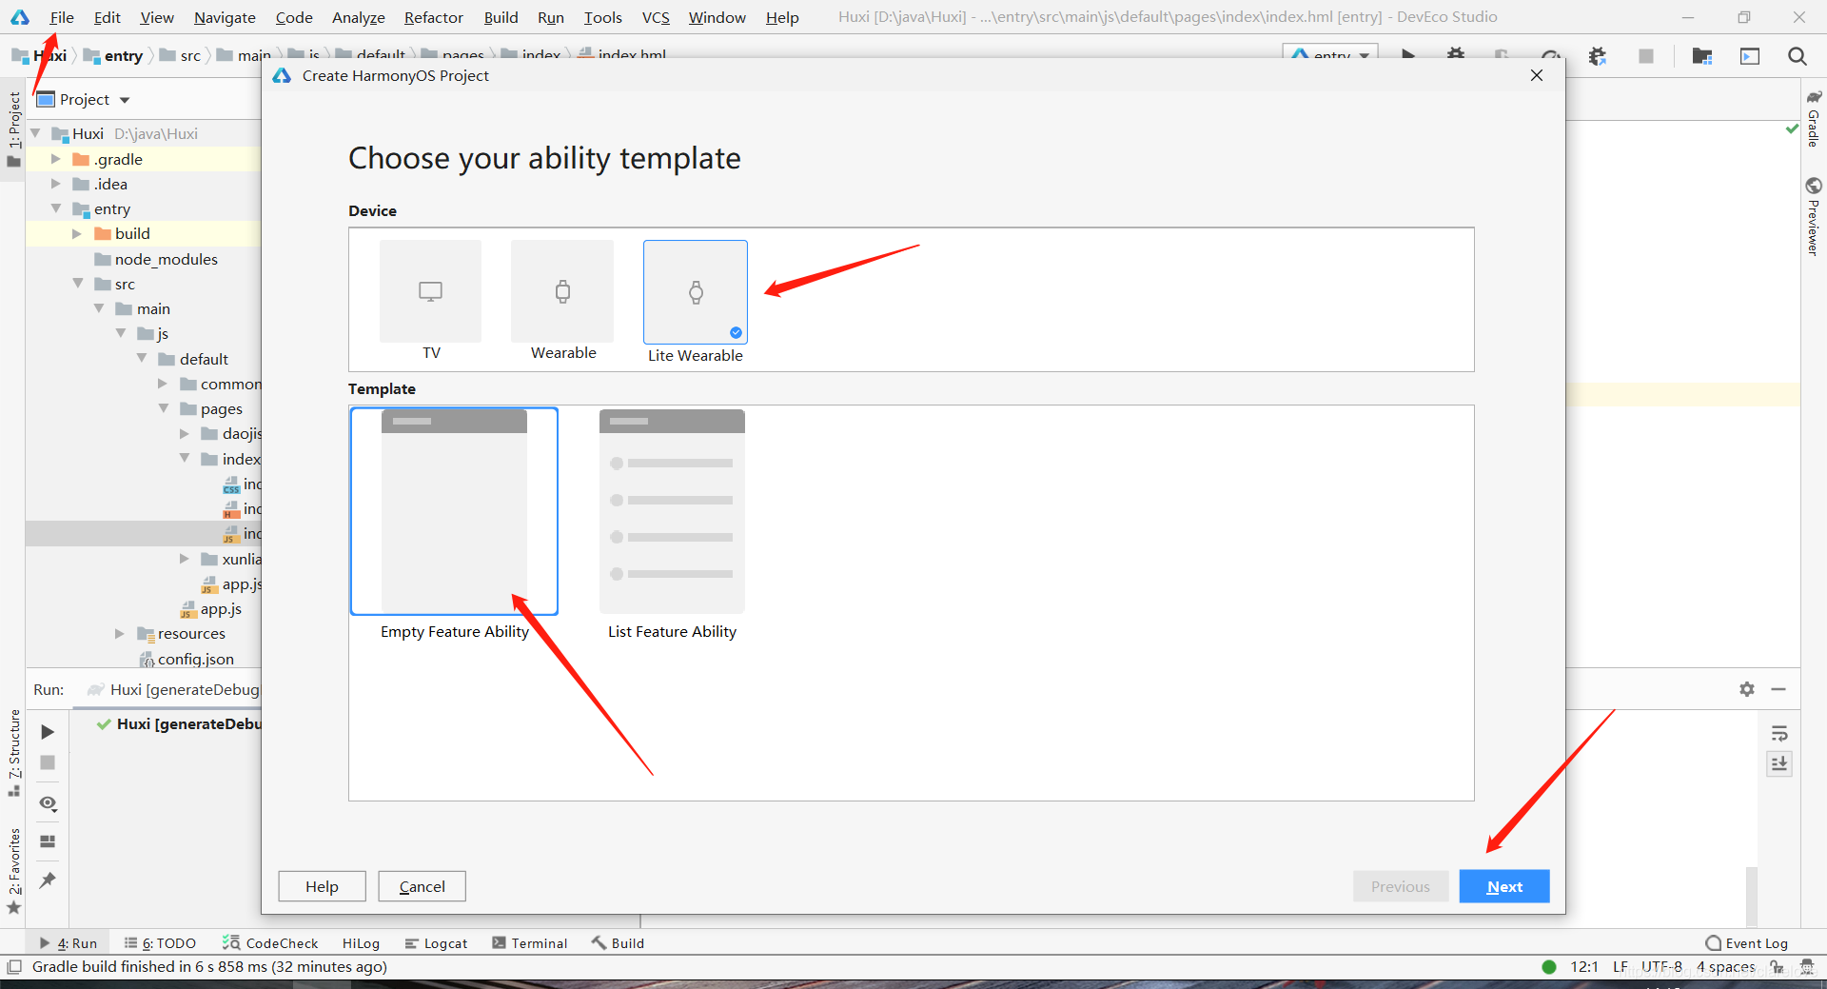Switch to the CodeCheck tool tab

[x=270, y=943]
